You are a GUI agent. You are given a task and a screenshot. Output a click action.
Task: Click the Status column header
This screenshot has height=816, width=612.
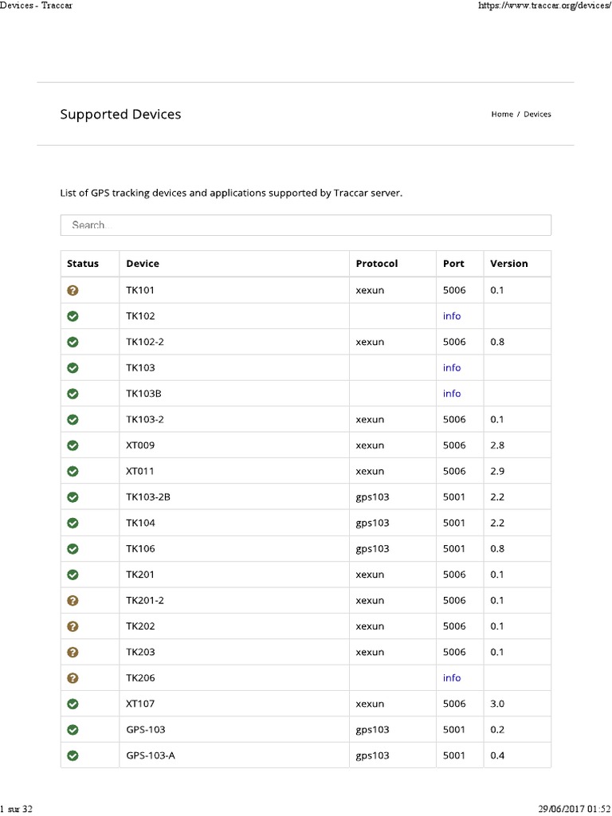click(x=83, y=264)
